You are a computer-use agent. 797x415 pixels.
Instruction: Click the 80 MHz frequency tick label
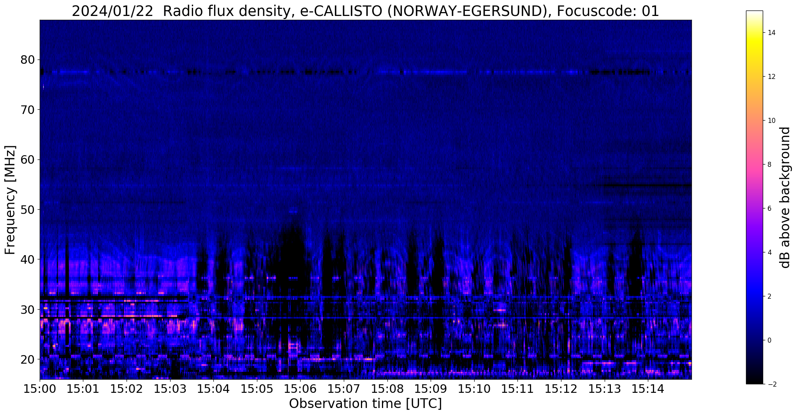27,60
